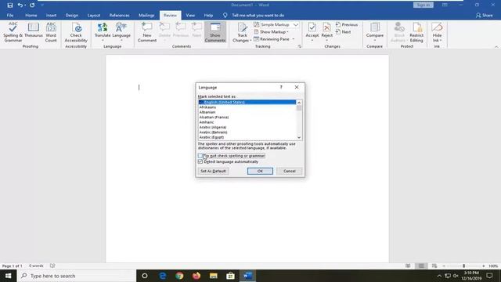Open Word Count
501x282 pixels.
click(x=51, y=32)
